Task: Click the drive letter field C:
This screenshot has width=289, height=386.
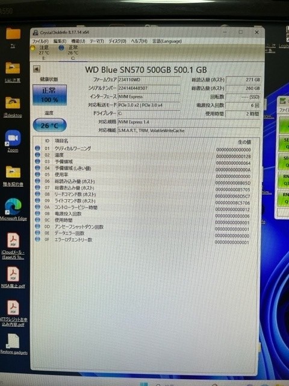Action: 149,113
